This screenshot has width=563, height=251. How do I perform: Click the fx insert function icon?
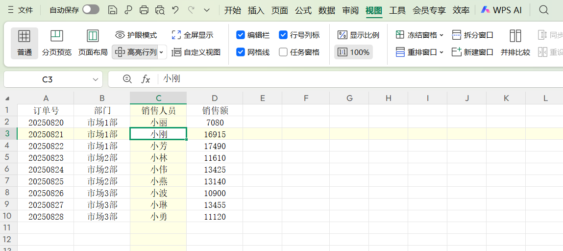click(145, 79)
